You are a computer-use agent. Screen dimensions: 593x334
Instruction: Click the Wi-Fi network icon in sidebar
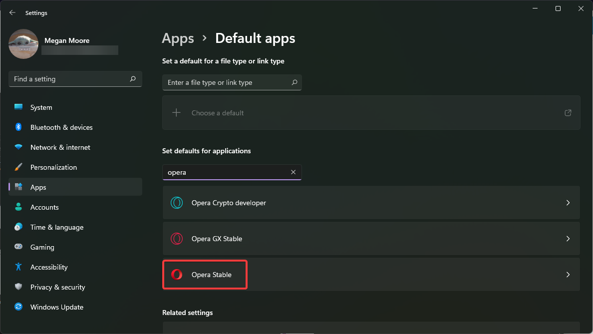(18, 147)
